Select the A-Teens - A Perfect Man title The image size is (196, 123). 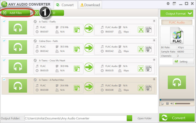click(51, 80)
